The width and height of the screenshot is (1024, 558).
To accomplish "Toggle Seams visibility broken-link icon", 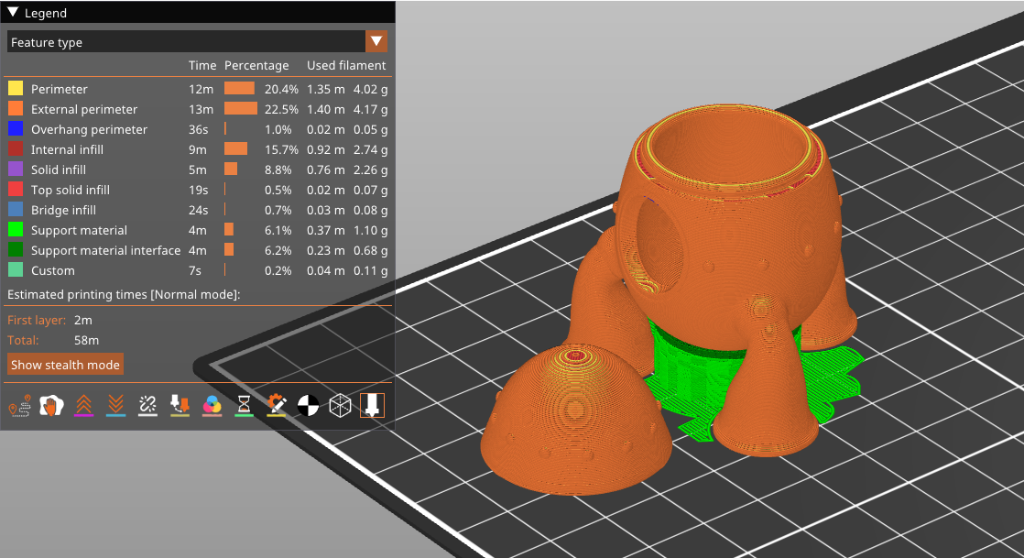I will coord(147,406).
